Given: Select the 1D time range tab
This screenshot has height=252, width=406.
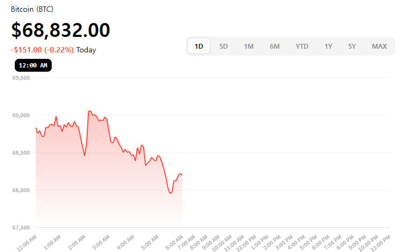Looking at the screenshot, I should (x=199, y=46).
